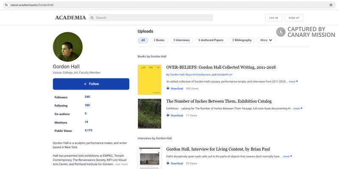Click the download arrow icon for Living Content interview
This screenshot has width=339, height=169.
(168, 163)
